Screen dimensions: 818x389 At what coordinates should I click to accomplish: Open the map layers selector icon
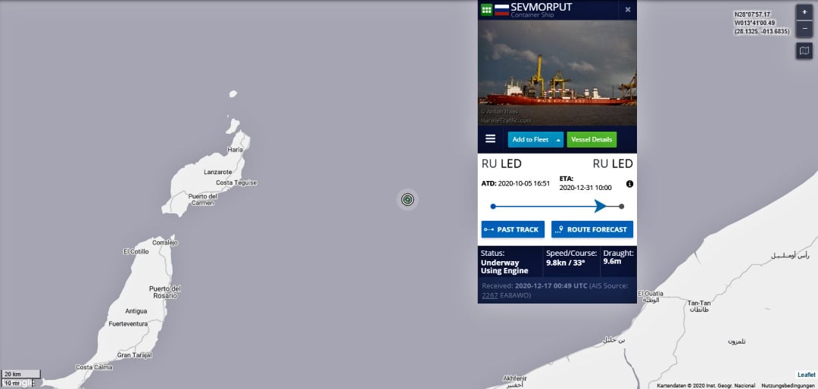click(804, 51)
